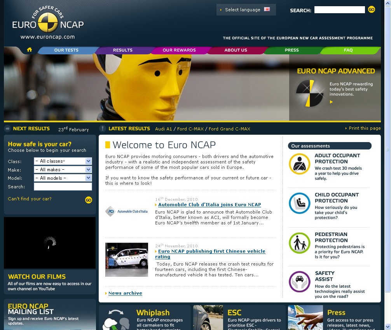391x330 pixels.
Task: Open the Press tab
Action: click(x=292, y=50)
